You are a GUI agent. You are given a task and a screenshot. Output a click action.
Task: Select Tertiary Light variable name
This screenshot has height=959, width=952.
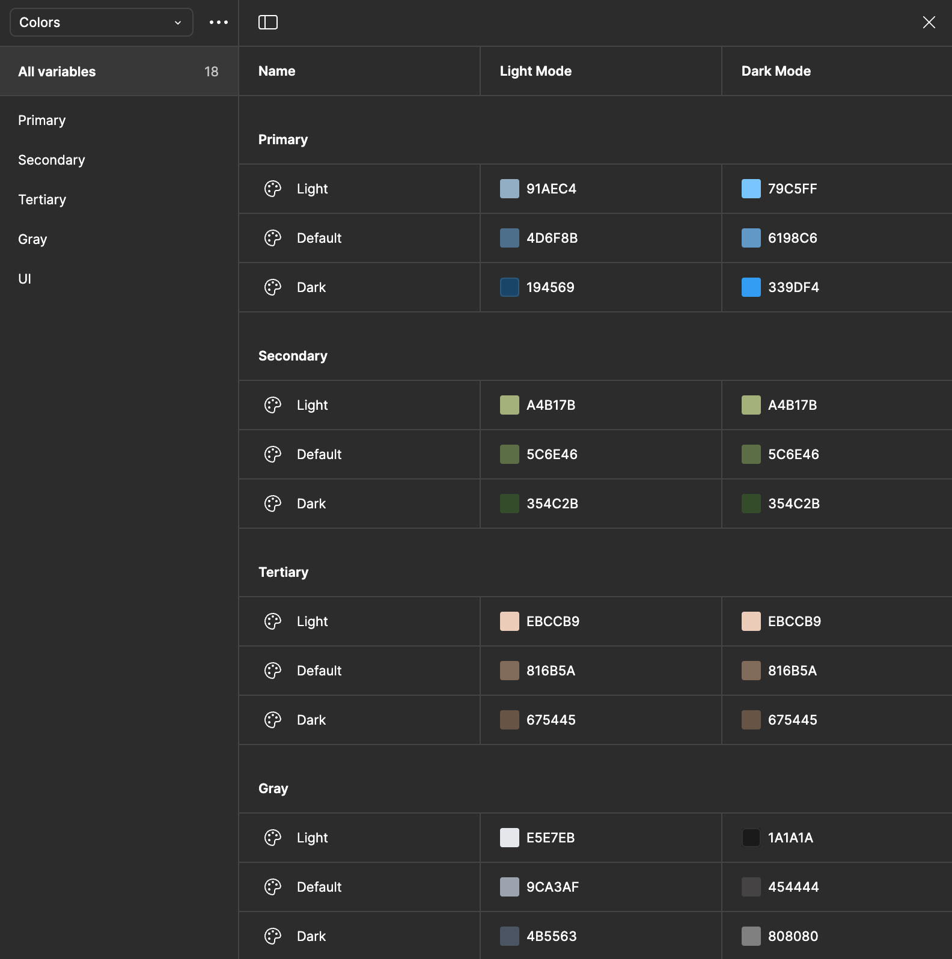tap(312, 621)
